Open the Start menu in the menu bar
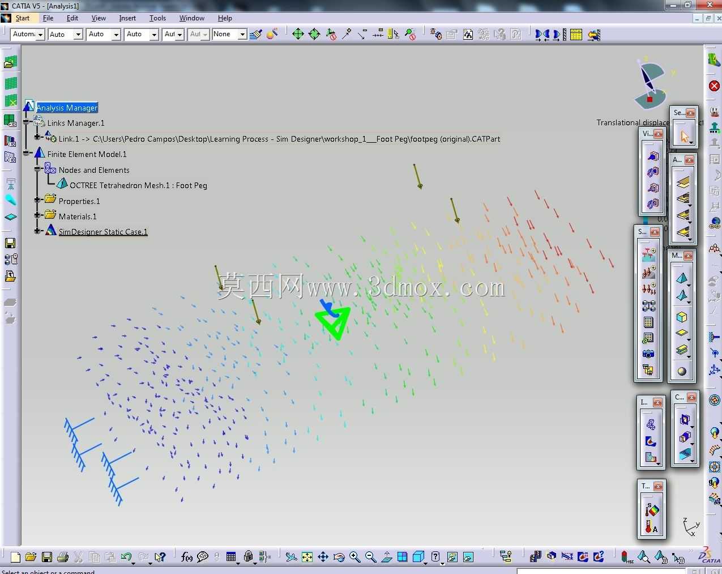The image size is (722, 574). point(23,18)
